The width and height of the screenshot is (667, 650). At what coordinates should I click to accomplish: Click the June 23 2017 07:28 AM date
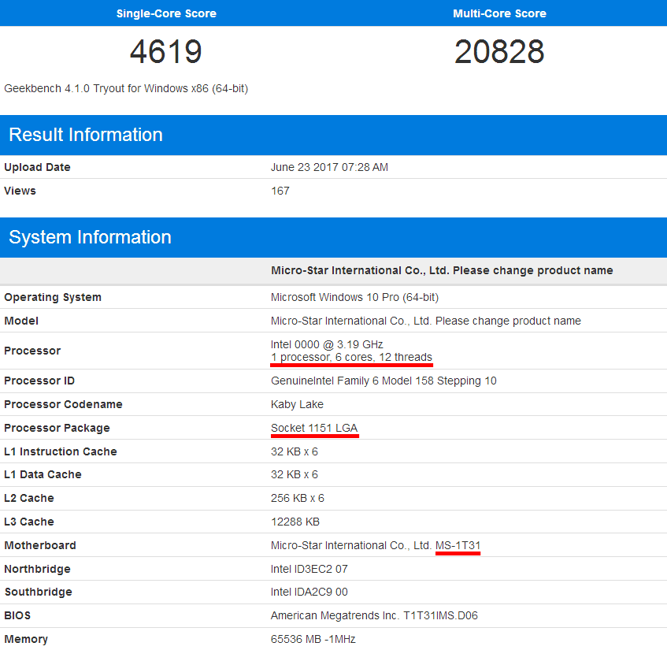click(329, 167)
